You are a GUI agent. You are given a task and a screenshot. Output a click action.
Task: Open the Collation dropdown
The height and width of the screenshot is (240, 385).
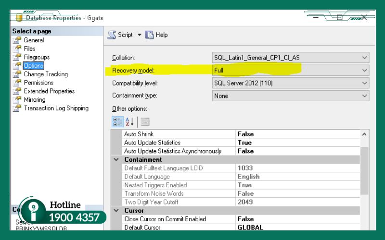(364, 58)
